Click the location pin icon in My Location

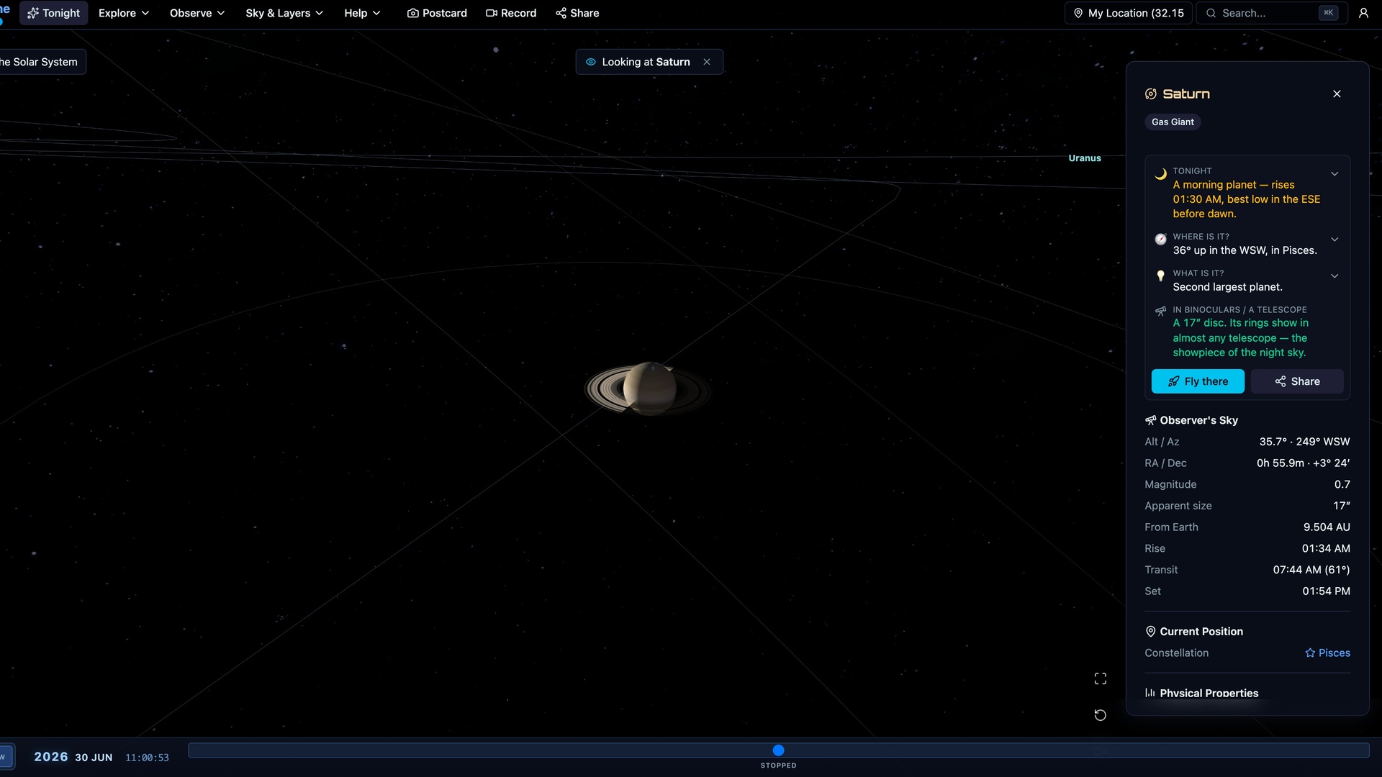[x=1078, y=13]
